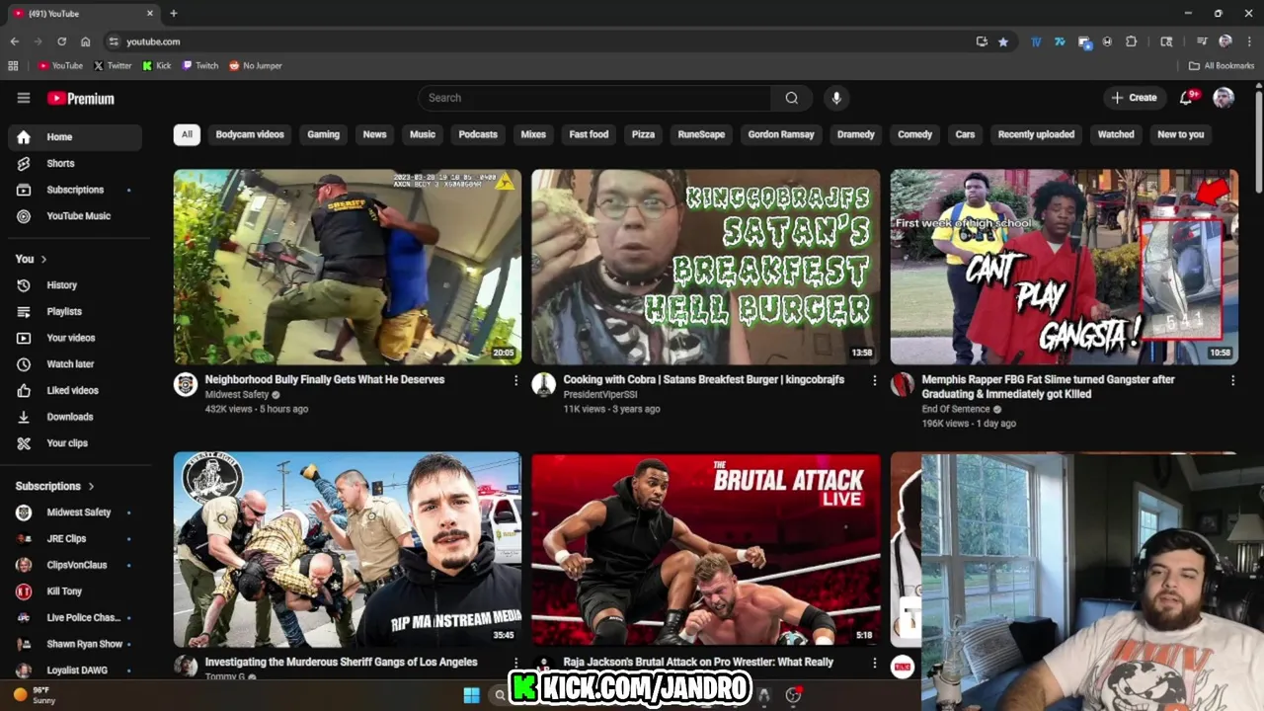1264x711 pixels.
Task: Open the Brutal Attack Live thumbnail
Action: coord(706,549)
